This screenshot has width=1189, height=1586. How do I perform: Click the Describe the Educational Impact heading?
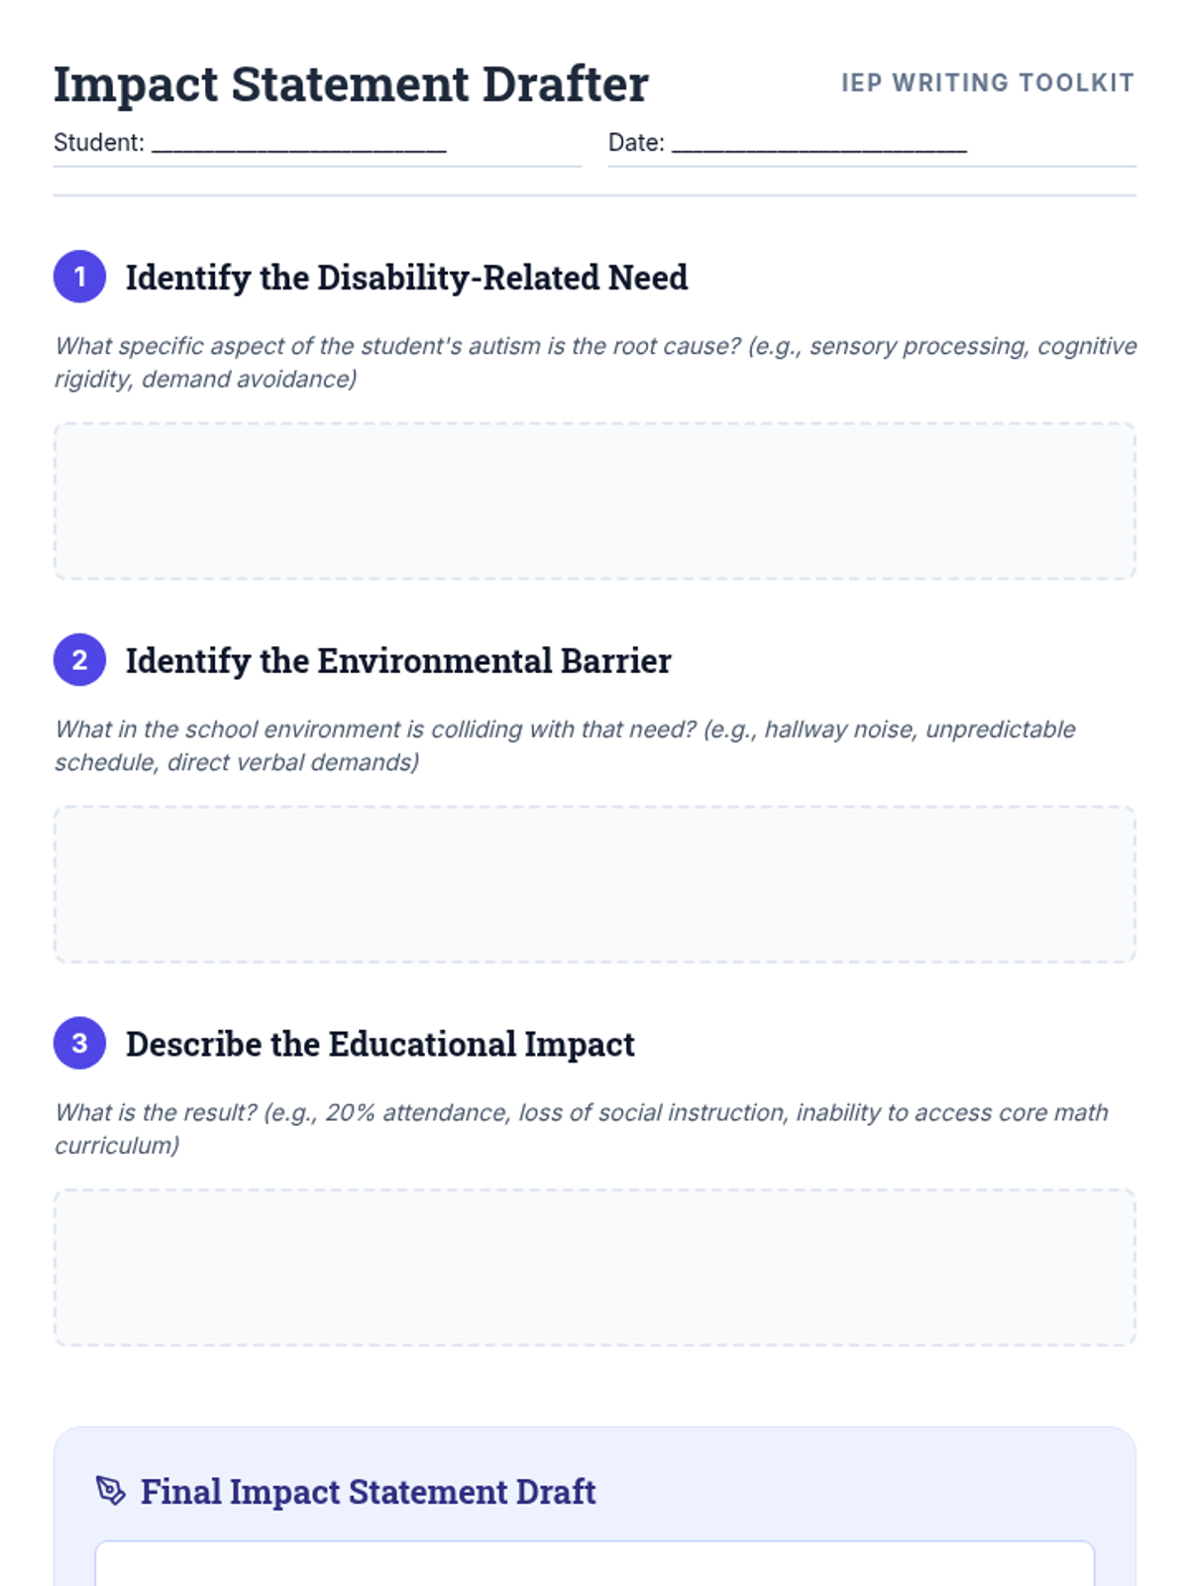[x=380, y=1045]
